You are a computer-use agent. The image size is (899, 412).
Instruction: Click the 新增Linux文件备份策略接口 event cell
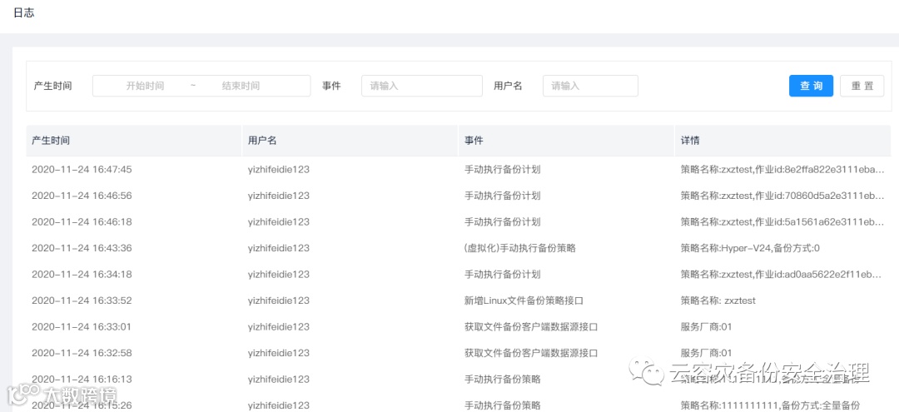click(x=524, y=300)
